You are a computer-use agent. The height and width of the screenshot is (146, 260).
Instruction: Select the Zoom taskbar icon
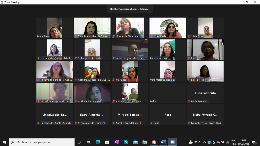[x=172, y=142]
